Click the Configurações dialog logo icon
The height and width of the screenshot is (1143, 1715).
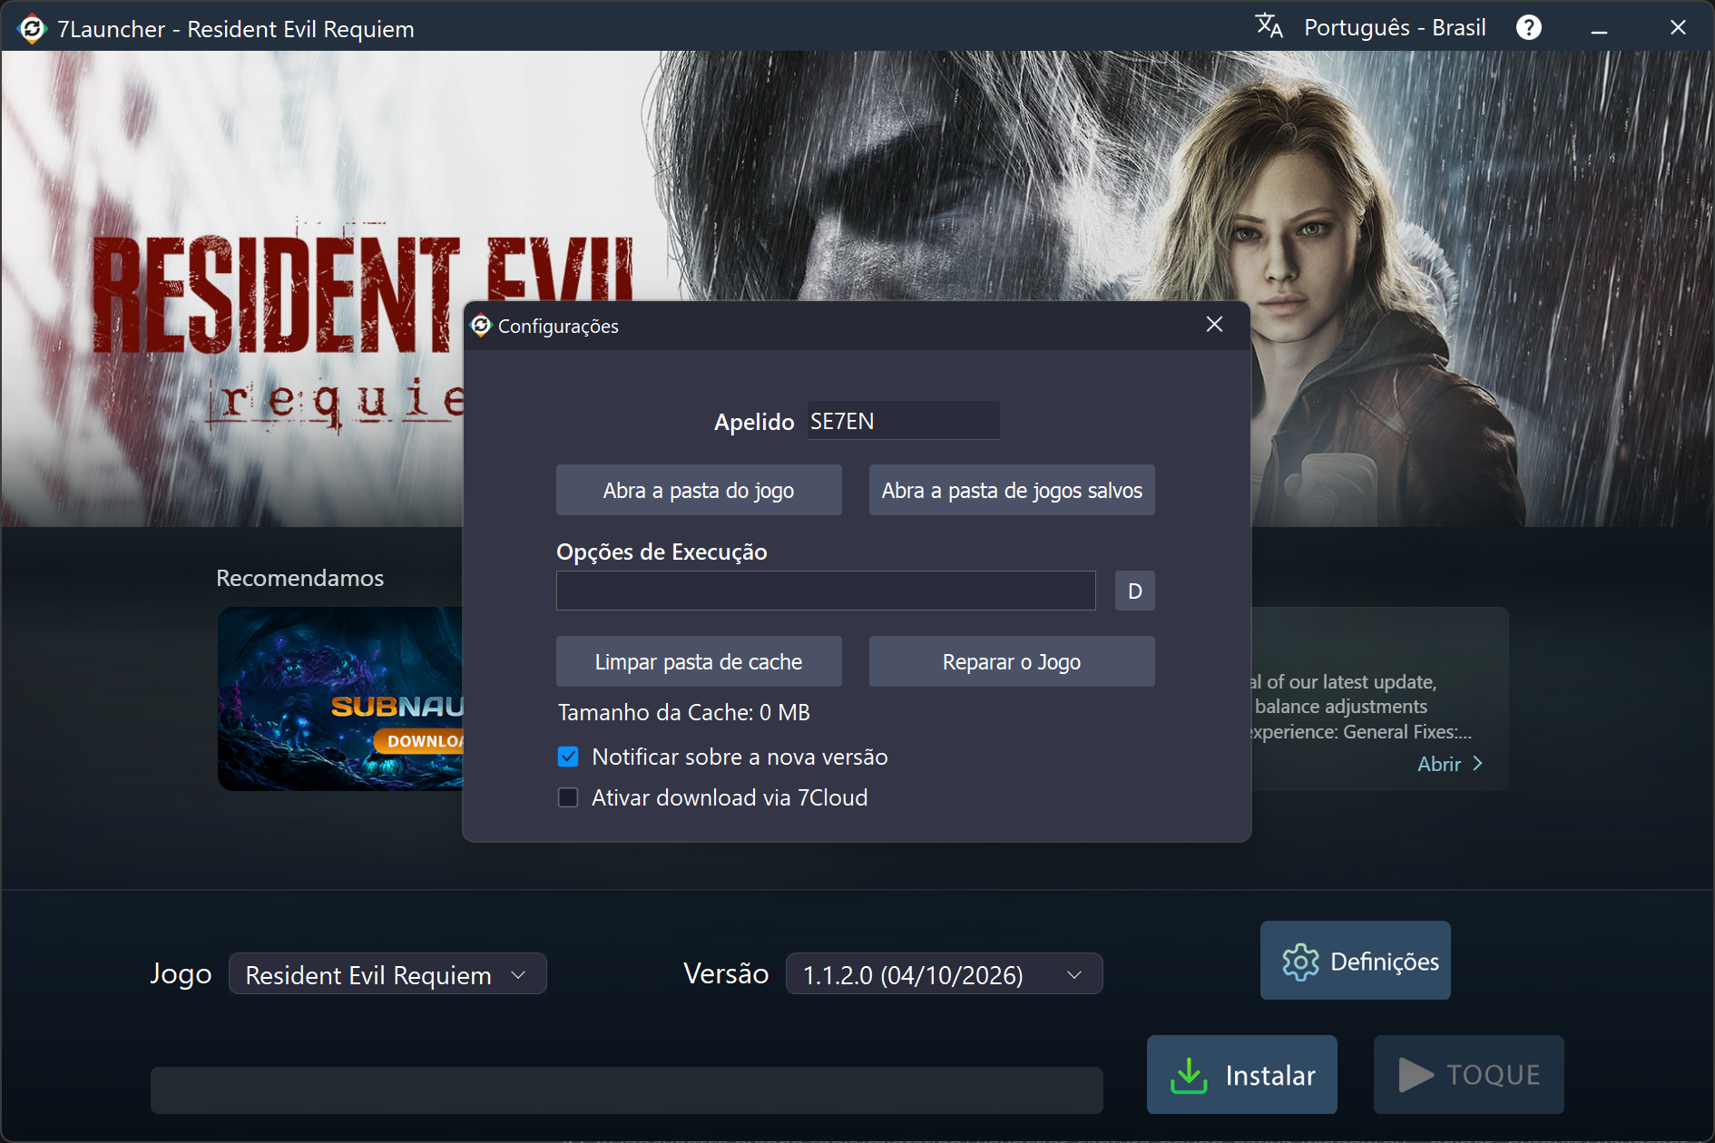click(481, 326)
